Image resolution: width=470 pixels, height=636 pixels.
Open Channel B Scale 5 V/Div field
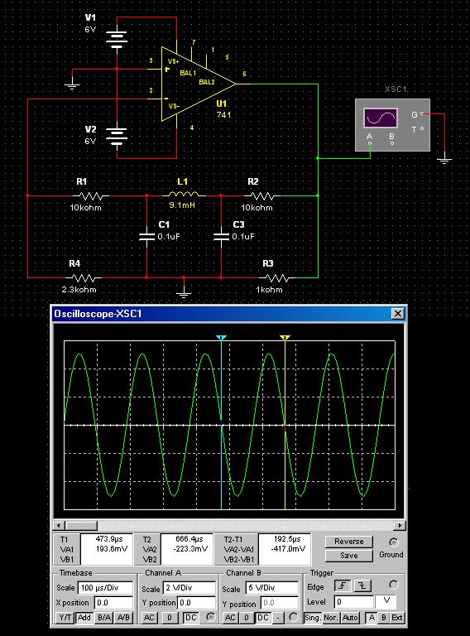point(272,588)
